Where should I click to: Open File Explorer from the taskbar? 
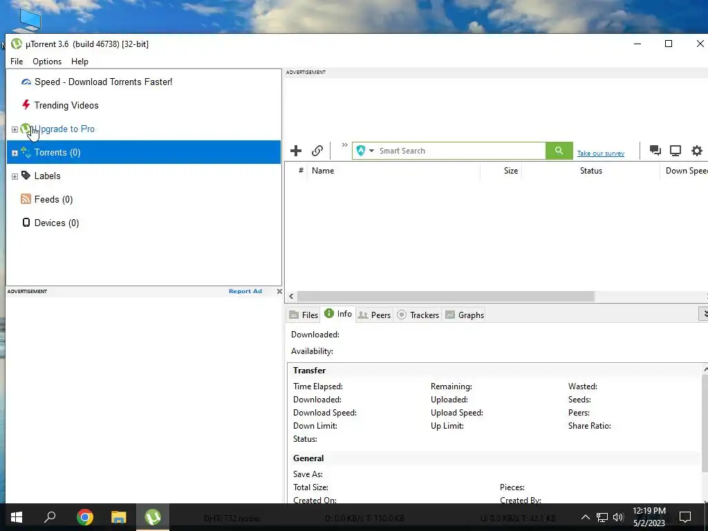(x=119, y=517)
